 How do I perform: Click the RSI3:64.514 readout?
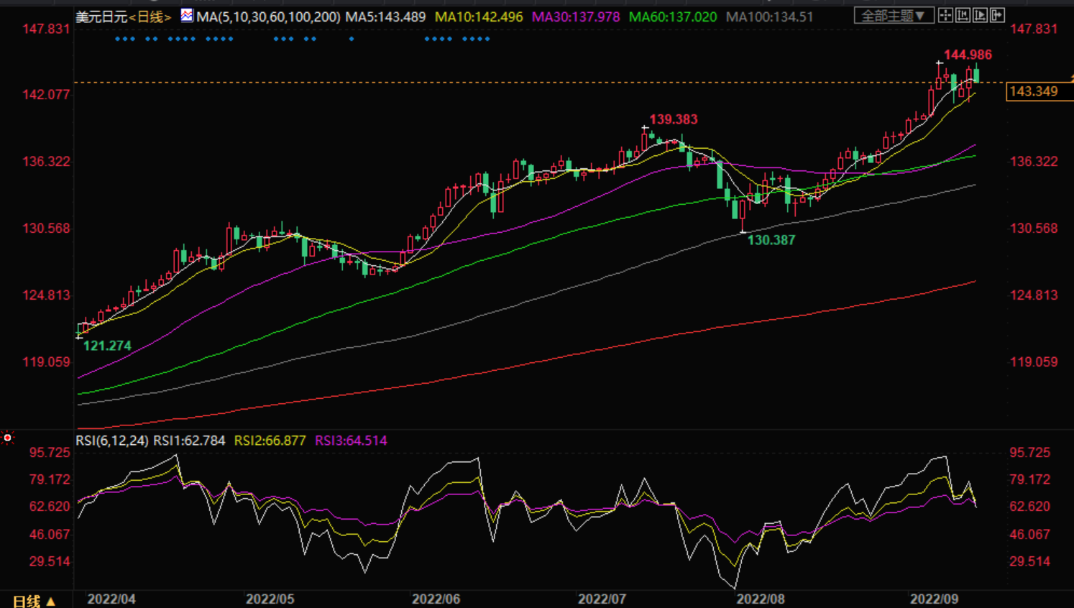tap(351, 441)
